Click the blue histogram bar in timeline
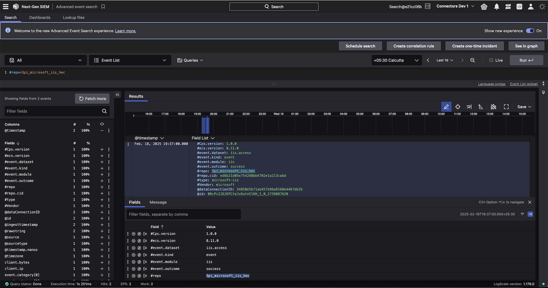Image resolution: width=548 pixels, height=288 pixels. point(205,125)
